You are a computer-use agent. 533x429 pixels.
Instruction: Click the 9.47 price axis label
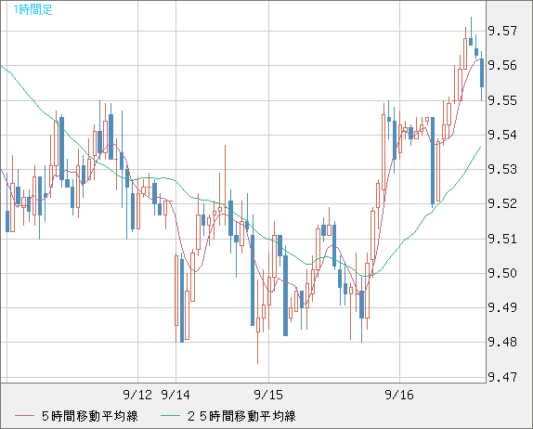502,377
